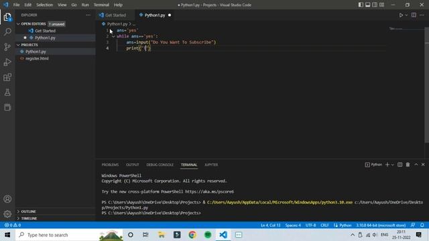Change indentation via Spaces: 4
This screenshot has width=429, height=241.
[293, 225]
